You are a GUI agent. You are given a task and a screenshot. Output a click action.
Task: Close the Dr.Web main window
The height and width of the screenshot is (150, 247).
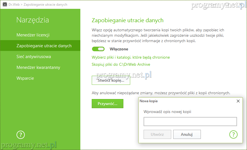click(x=240, y=5)
